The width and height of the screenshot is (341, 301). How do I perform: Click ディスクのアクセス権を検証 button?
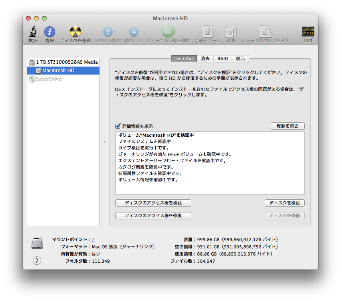[153, 203]
